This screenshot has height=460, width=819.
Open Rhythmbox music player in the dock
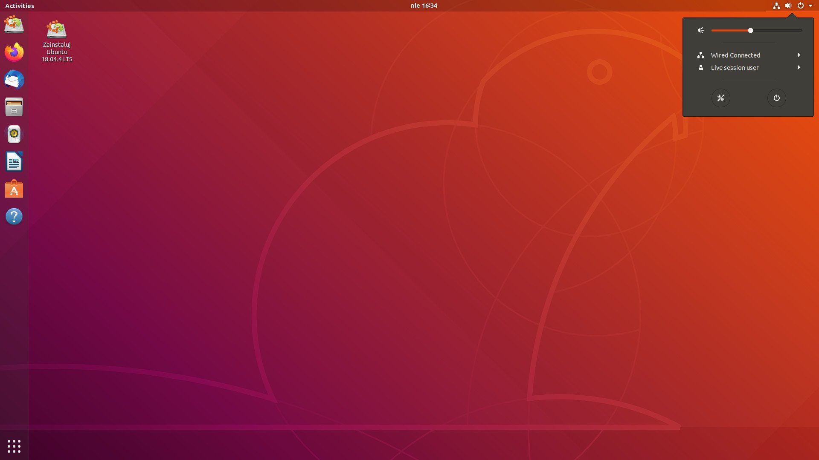click(14, 134)
